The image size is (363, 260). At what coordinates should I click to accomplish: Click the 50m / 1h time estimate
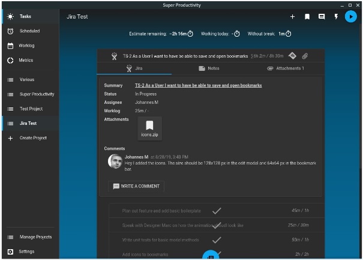click(x=300, y=240)
